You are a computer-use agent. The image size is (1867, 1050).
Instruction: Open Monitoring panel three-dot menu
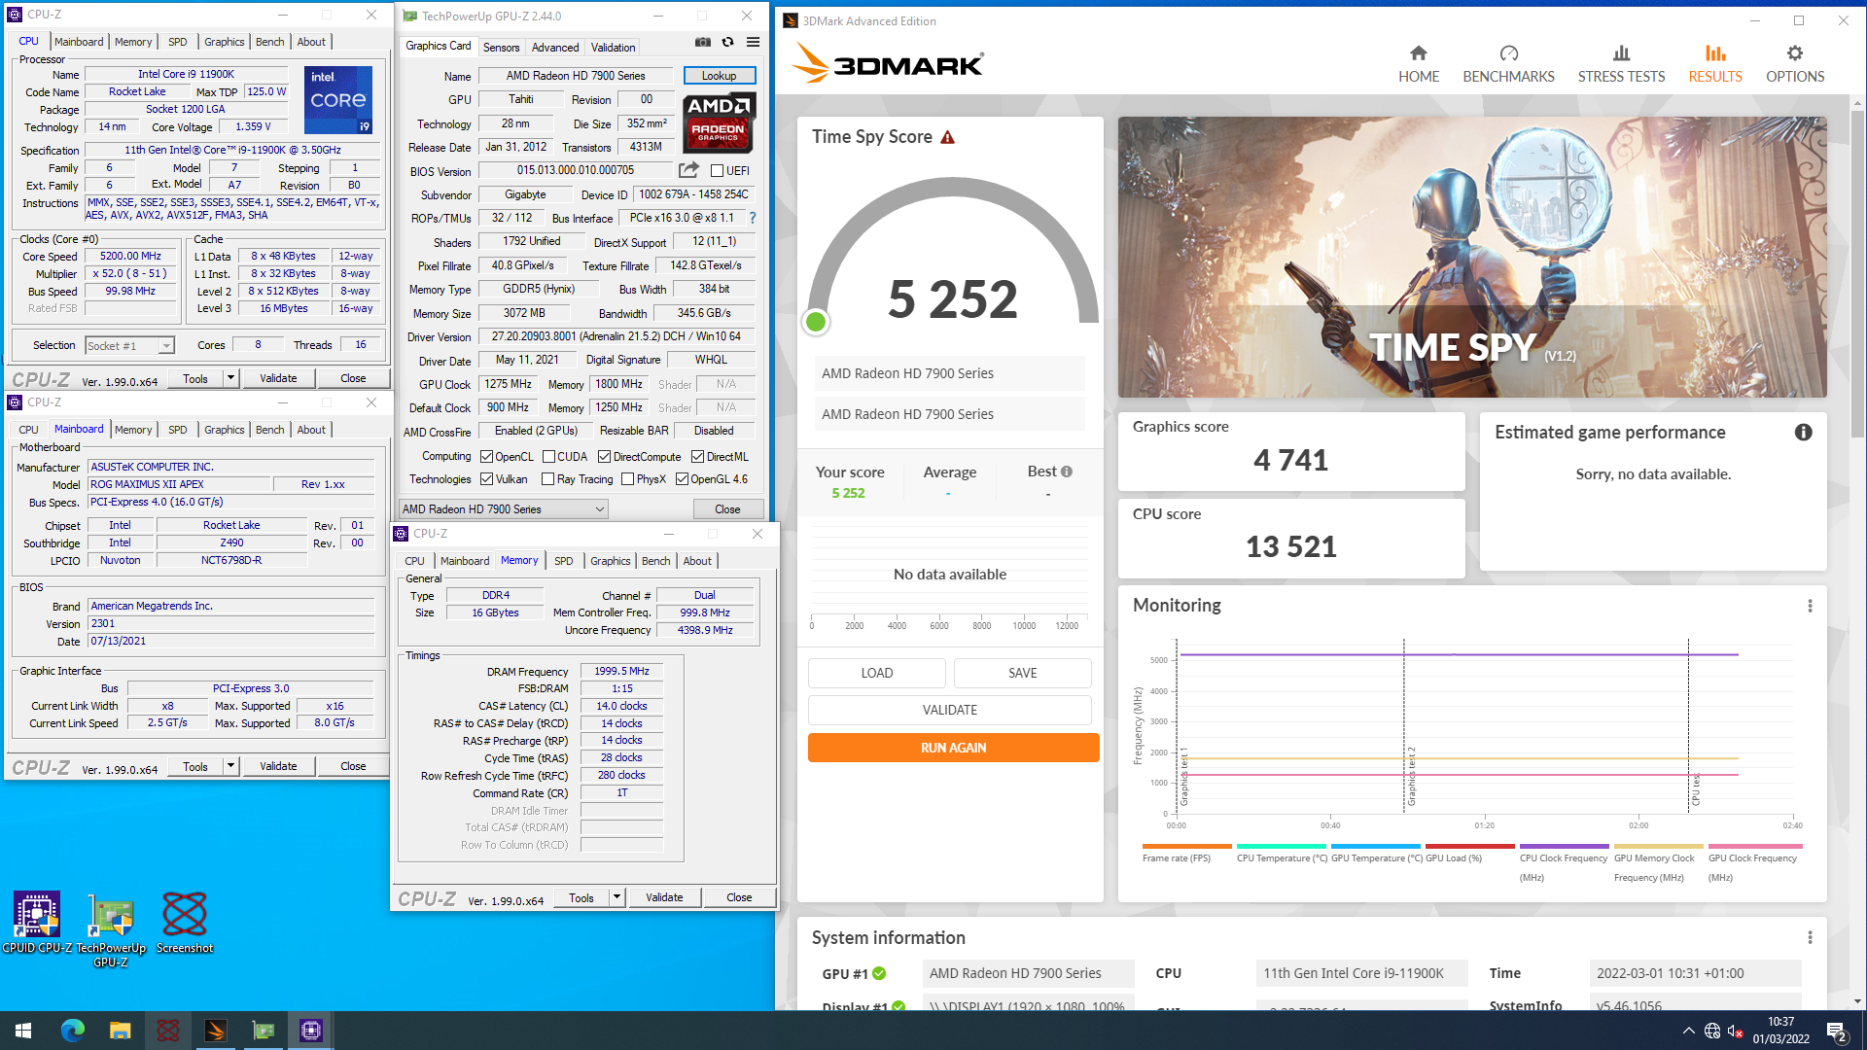coord(1810,606)
